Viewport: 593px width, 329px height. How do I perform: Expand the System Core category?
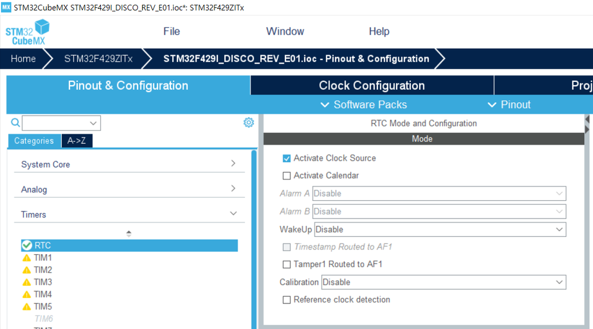(x=129, y=164)
